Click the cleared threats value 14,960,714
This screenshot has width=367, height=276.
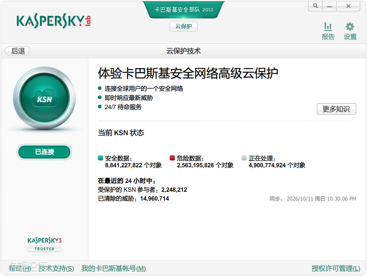154,199
